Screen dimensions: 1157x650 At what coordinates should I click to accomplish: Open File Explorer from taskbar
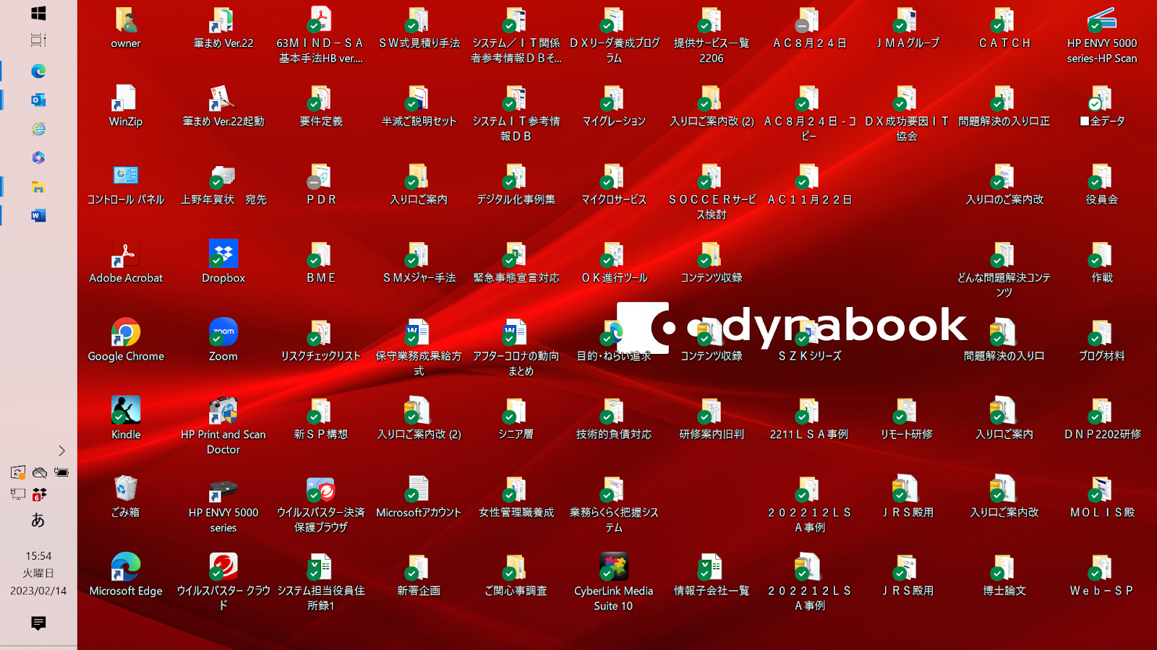pos(38,186)
